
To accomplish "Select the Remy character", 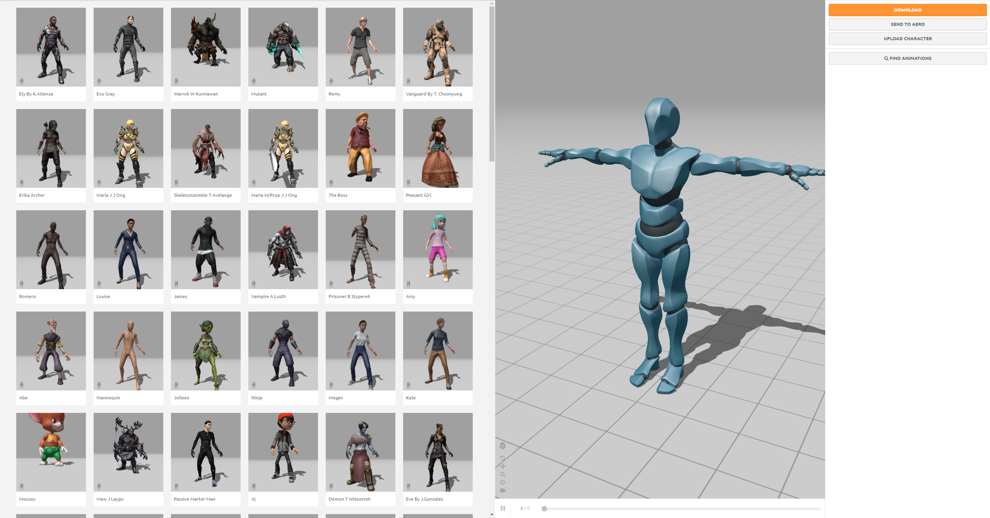I will [x=360, y=47].
